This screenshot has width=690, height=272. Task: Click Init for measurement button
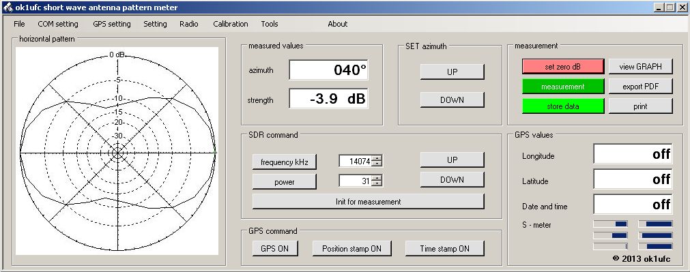368,202
